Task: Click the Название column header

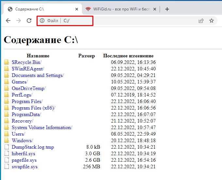Action: 38,56
